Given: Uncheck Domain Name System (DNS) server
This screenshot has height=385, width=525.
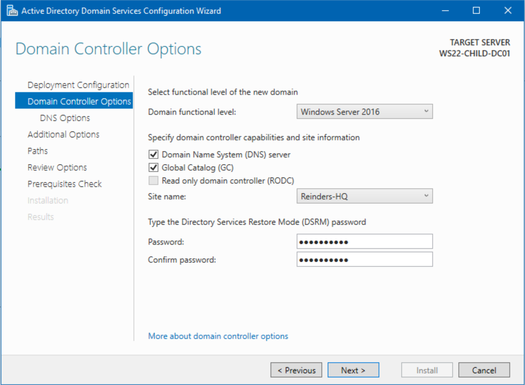Looking at the screenshot, I should [x=153, y=154].
